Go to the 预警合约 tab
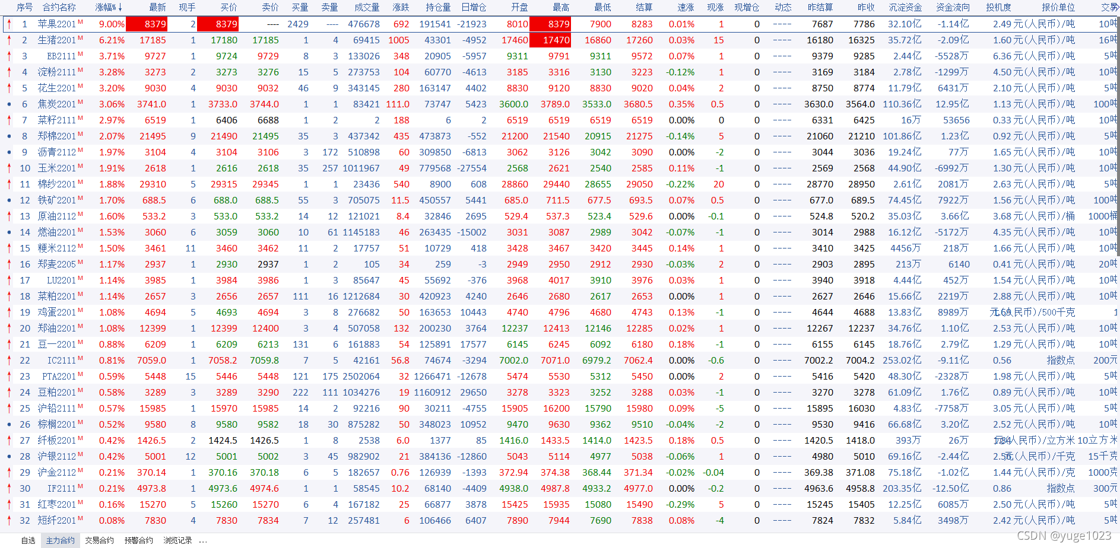1120x548 pixels. click(x=139, y=540)
